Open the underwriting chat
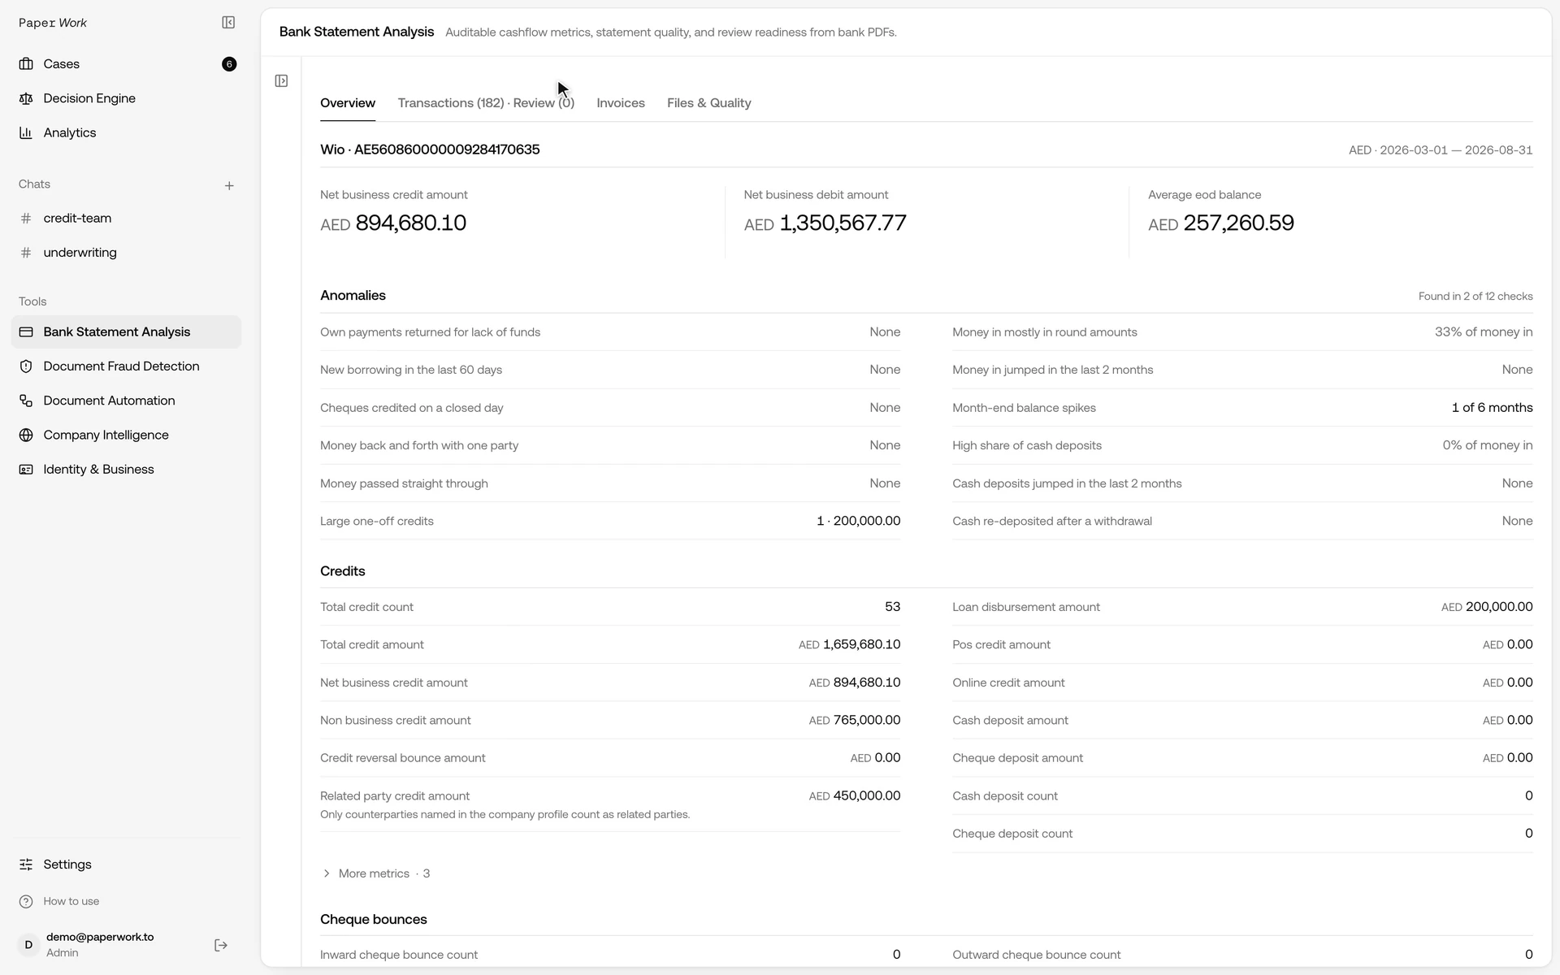Screen dimensions: 1560x975 (x=127, y=253)
